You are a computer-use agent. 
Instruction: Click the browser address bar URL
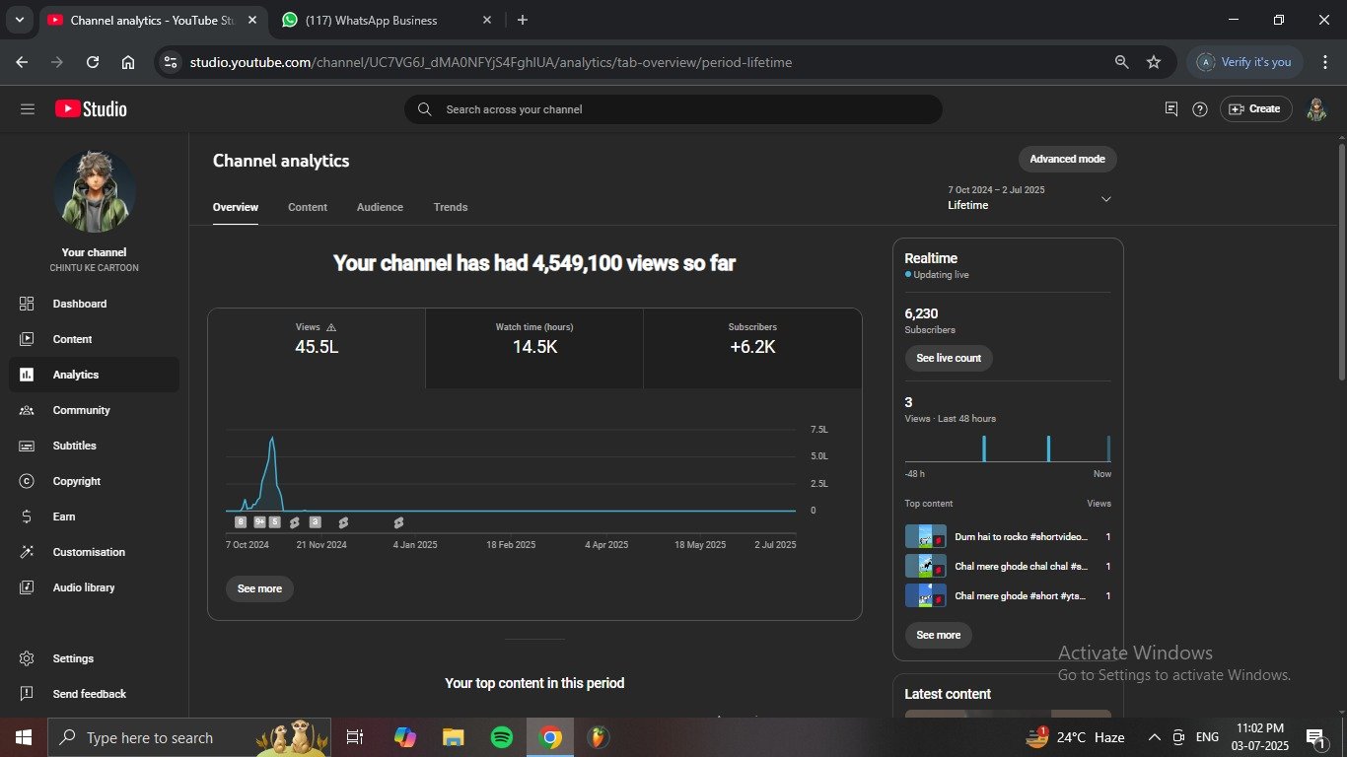(491, 62)
